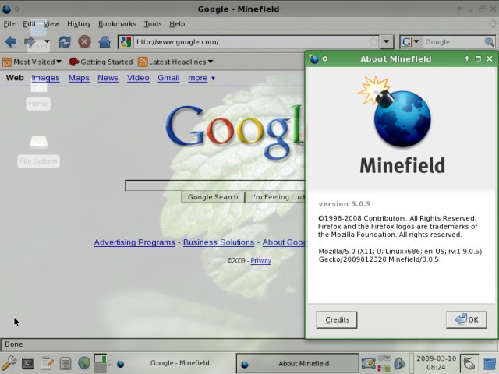This screenshot has height=374, width=499.
Task: Open the file manager cabinet icon in panel
Action: click(65, 363)
